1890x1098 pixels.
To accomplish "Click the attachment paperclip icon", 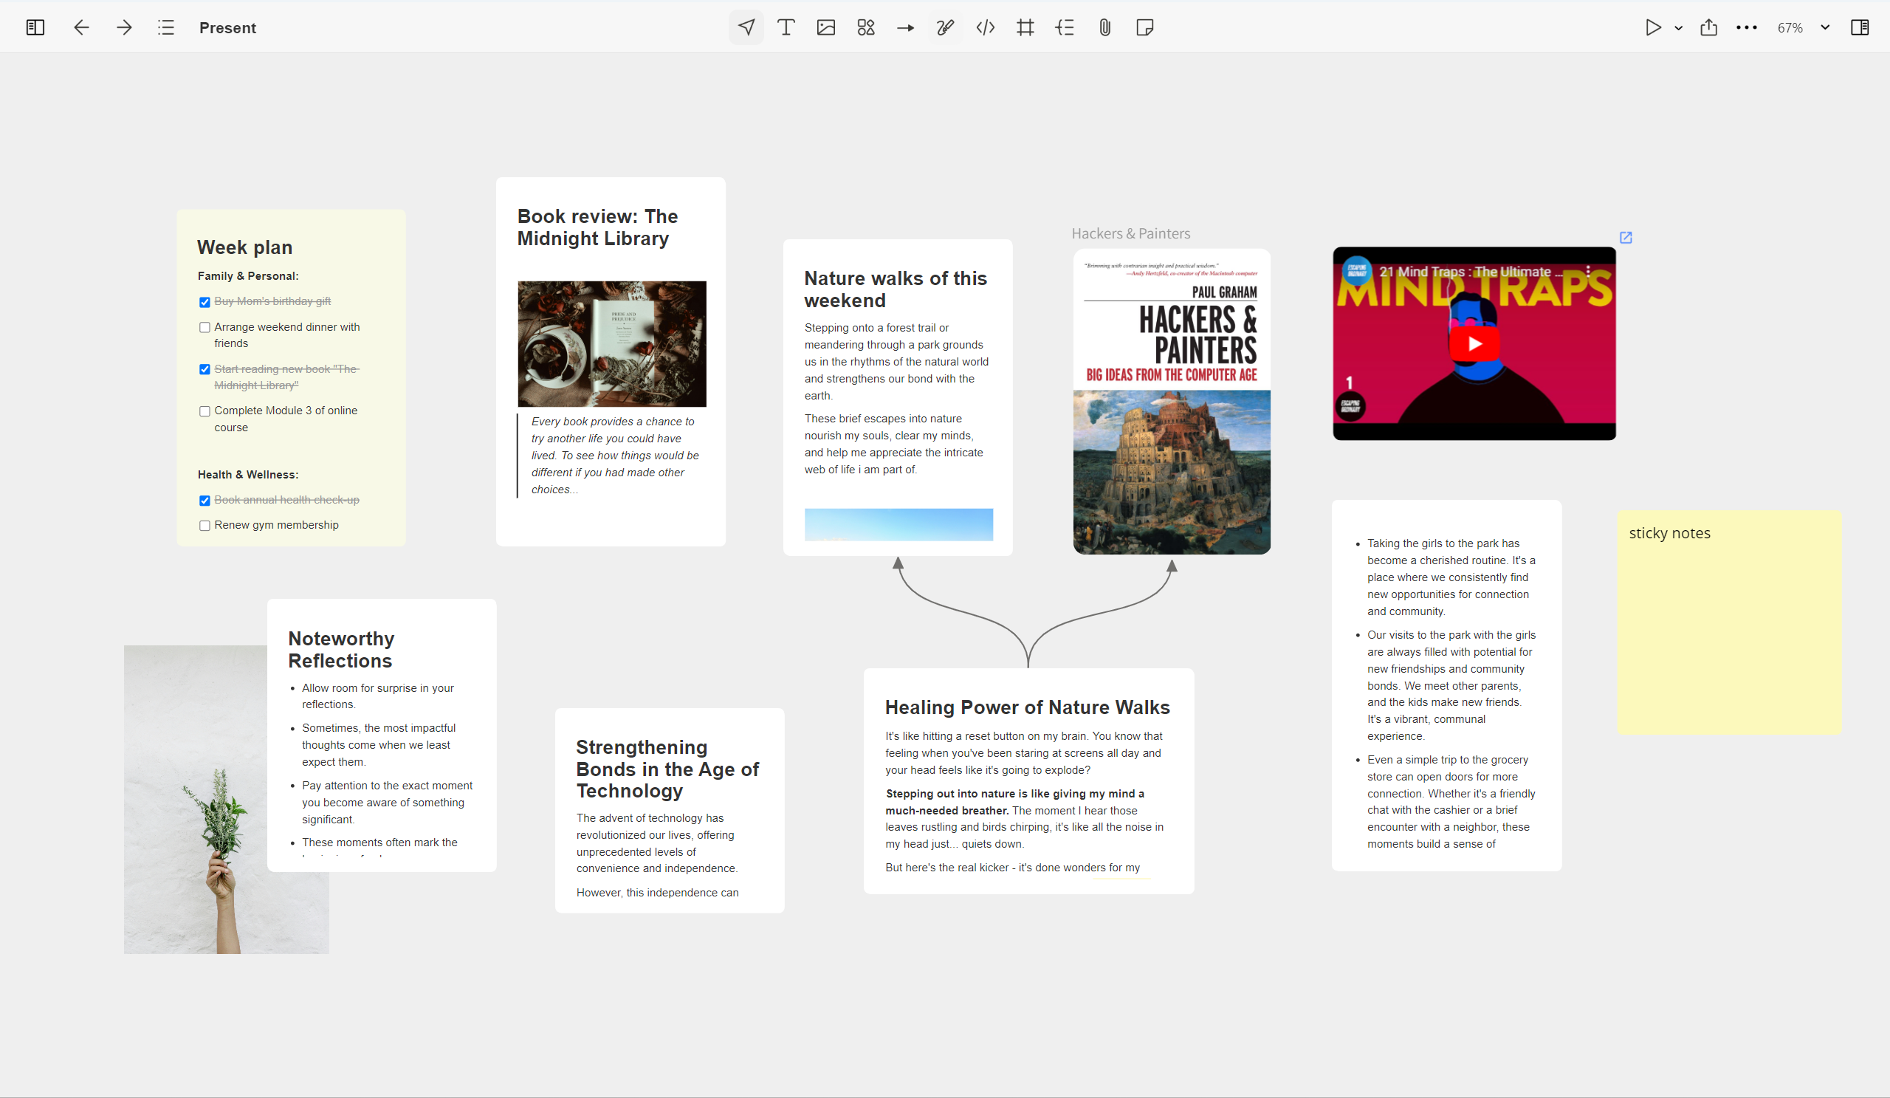I will pyautogui.click(x=1104, y=28).
